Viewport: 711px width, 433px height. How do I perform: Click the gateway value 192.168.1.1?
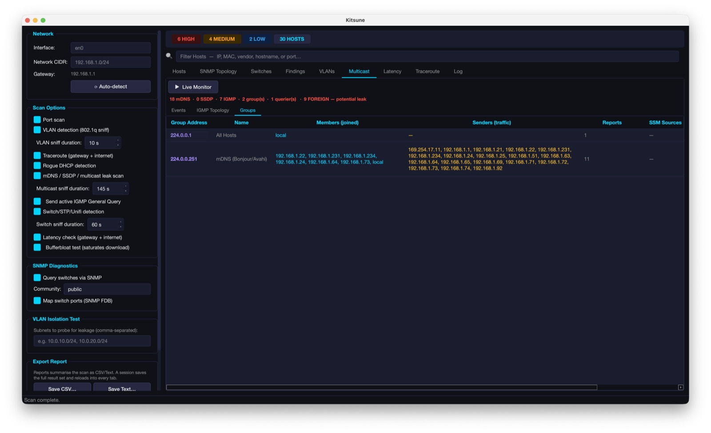(x=83, y=74)
